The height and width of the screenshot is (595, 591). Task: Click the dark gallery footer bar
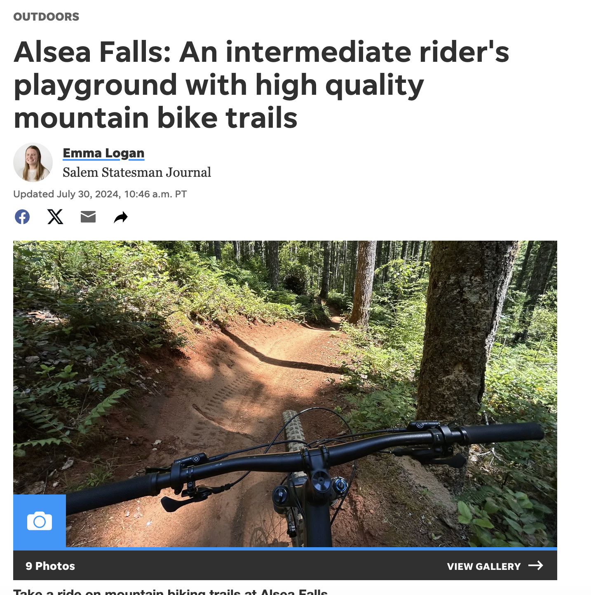coord(285,565)
